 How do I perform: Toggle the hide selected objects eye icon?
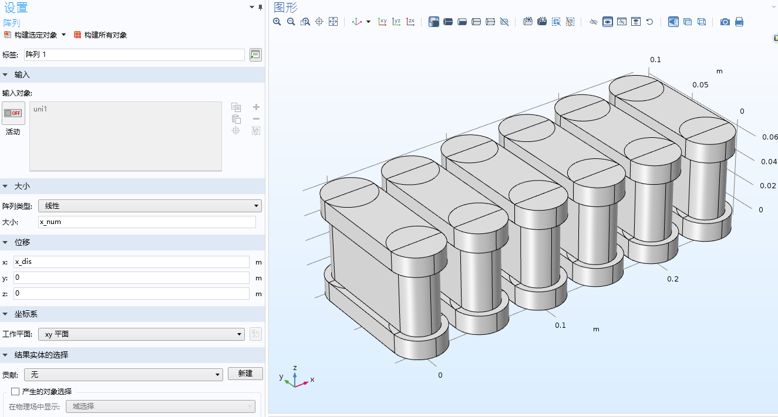tap(593, 22)
